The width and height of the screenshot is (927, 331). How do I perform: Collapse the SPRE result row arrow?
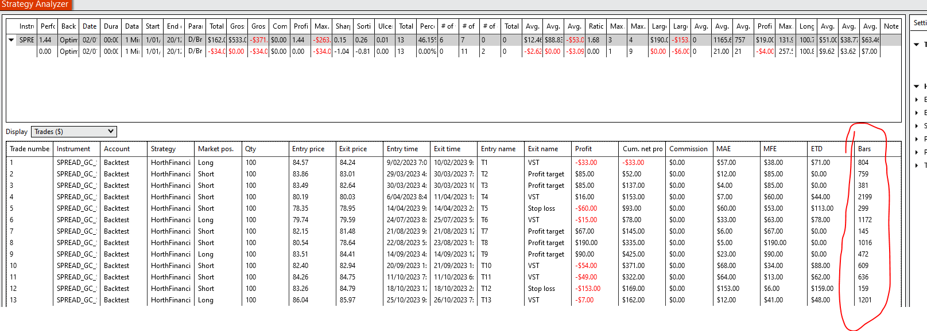coord(11,40)
